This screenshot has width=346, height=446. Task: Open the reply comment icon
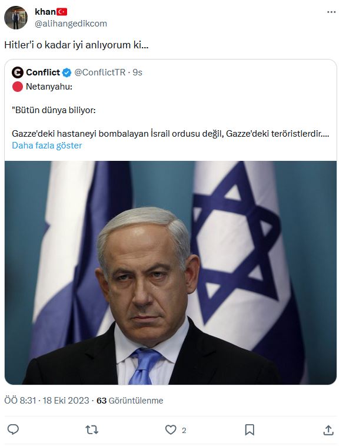tap(13, 430)
